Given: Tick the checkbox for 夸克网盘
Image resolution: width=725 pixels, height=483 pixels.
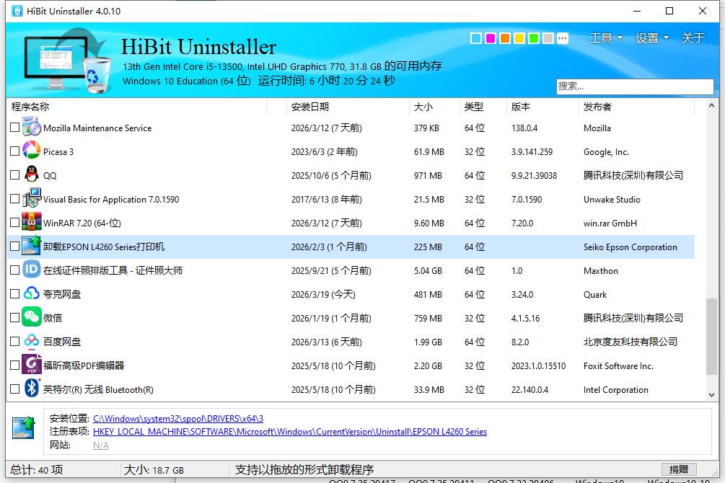Looking at the screenshot, I should point(15,294).
